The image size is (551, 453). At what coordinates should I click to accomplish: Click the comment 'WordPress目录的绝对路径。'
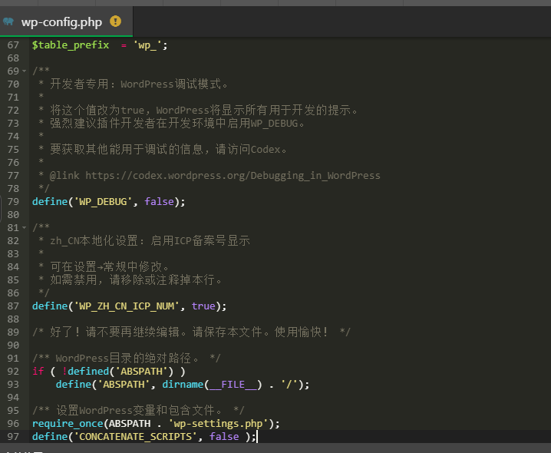pyautogui.click(x=127, y=359)
